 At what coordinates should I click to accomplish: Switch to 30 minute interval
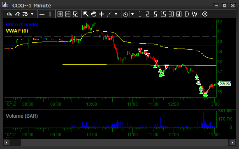pos(171,14)
